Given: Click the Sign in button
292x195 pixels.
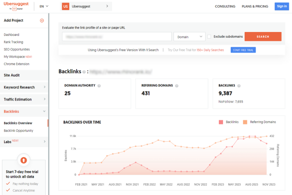Looking at the screenshot, I should [282, 6].
